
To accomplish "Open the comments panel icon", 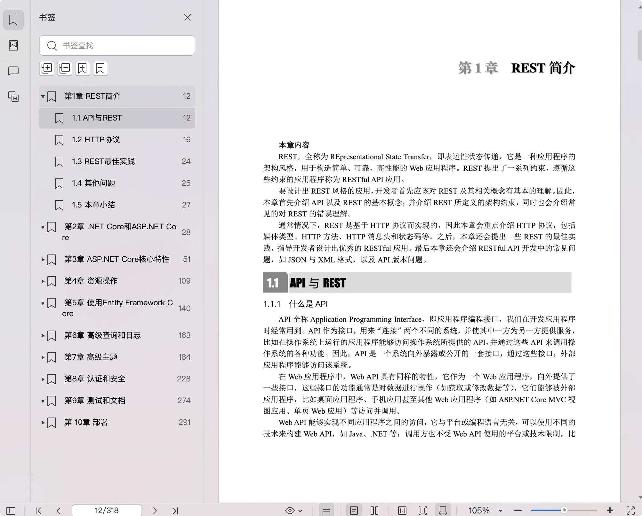I will (x=13, y=71).
